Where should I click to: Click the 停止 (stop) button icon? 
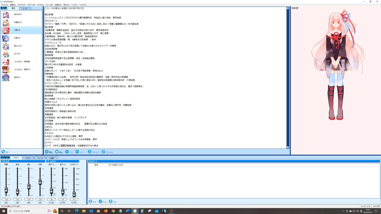click(x=57, y=152)
